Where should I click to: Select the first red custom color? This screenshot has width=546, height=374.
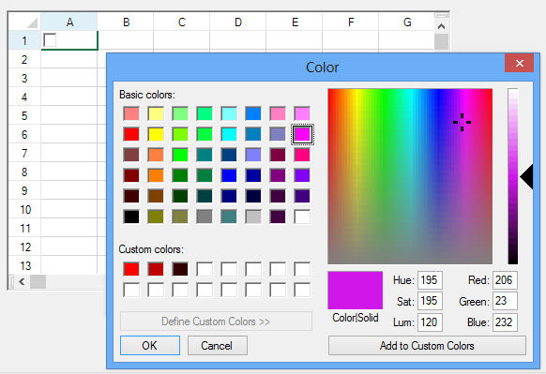[131, 269]
